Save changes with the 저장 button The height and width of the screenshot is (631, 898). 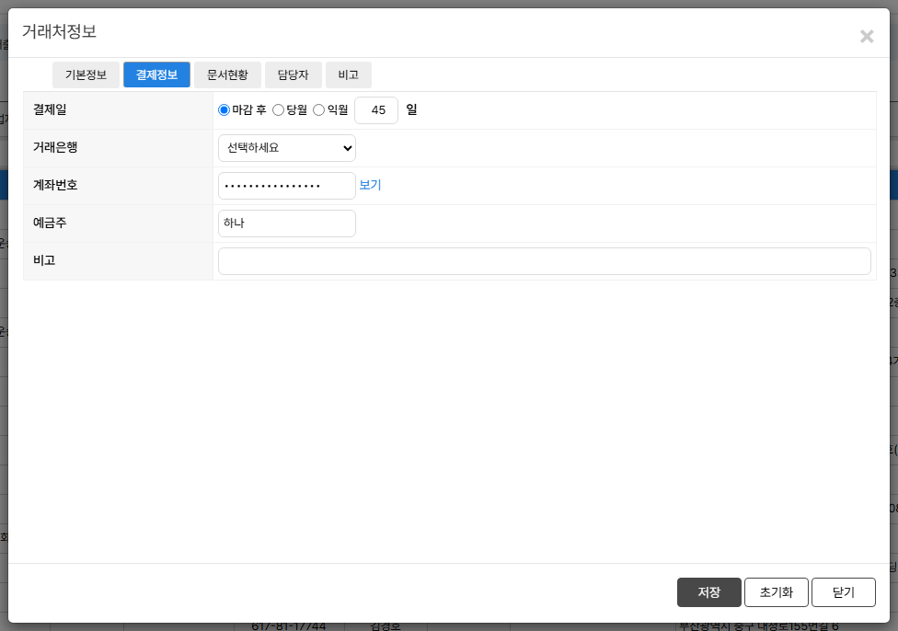point(709,592)
